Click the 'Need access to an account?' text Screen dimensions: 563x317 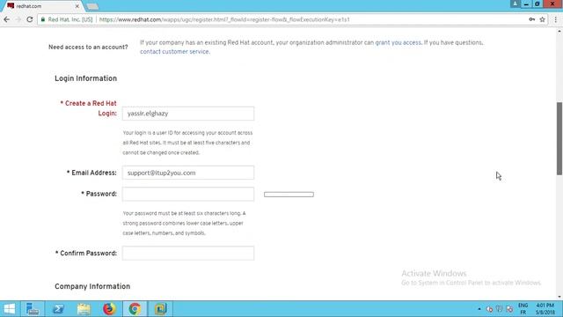pos(88,47)
